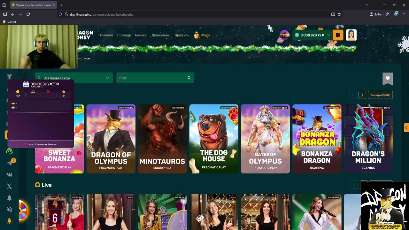Screen dimensions: 409x230
Task: Open support headset icon in sidebar
Action: coord(9,151)
